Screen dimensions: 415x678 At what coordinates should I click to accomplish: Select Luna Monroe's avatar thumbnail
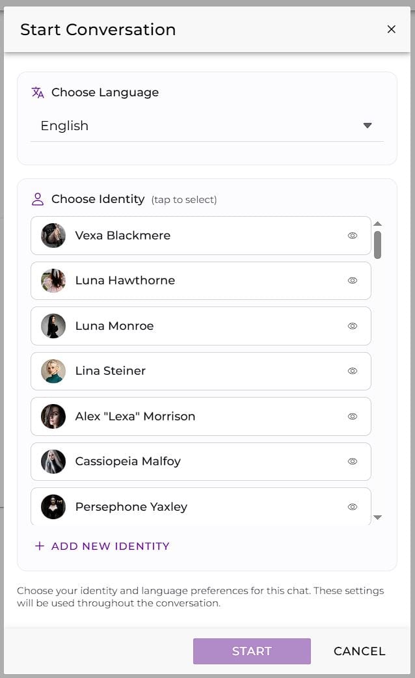(53, 326)
